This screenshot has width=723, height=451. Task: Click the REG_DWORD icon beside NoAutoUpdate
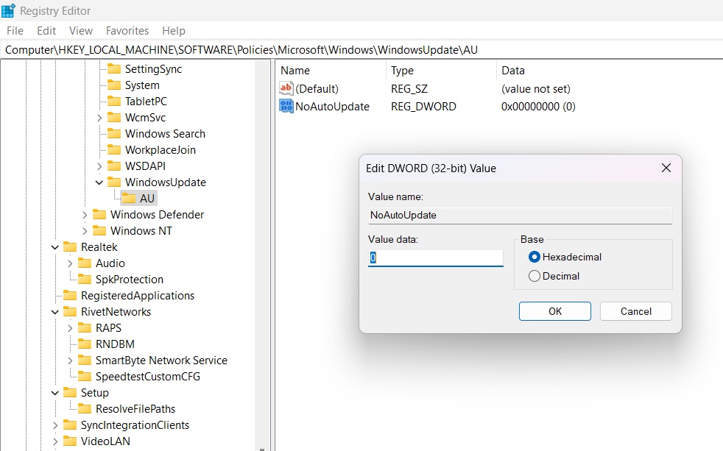pos(286,106)
